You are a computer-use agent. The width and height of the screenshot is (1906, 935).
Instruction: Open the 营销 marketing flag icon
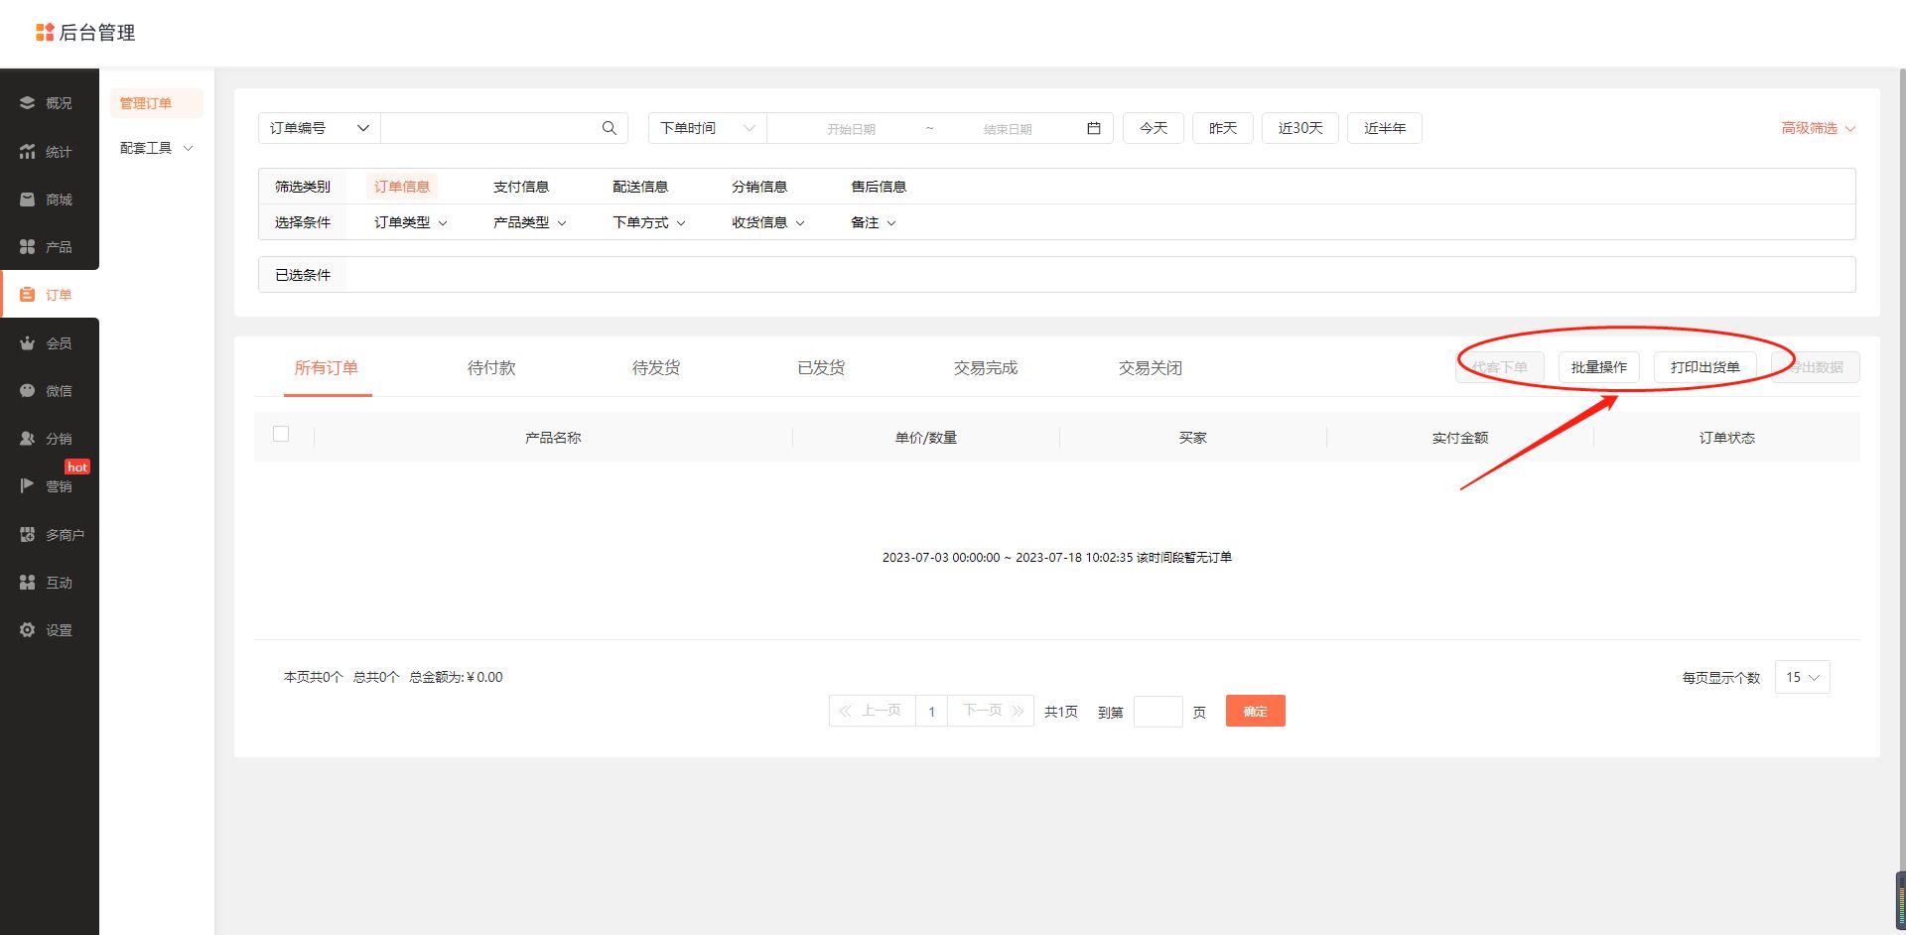[27, 486]
